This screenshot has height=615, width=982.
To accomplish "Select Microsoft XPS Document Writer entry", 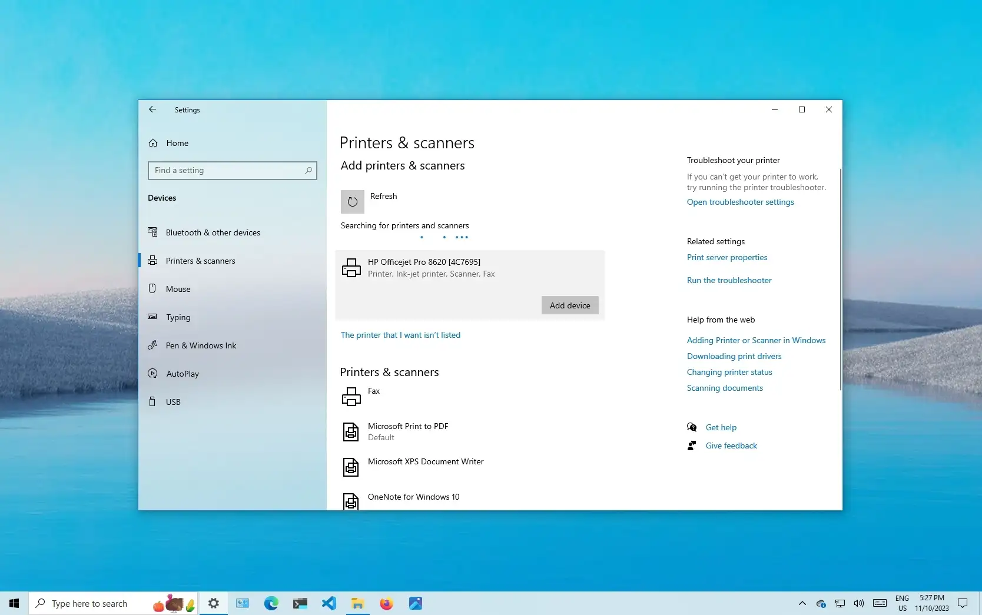I will coord(470,467).
